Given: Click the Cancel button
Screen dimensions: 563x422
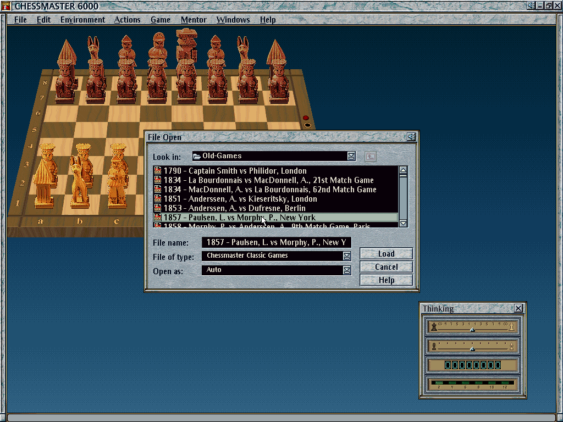Looking at the screenshot, I should [387, 267].
